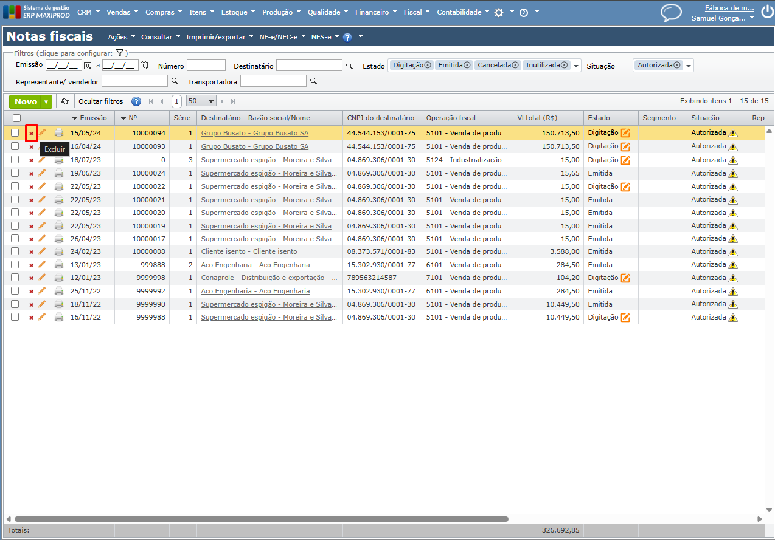Click the blue help icon in Notas fiscais header
This screenshot has width=775, height=540.
tap(347, 37)
